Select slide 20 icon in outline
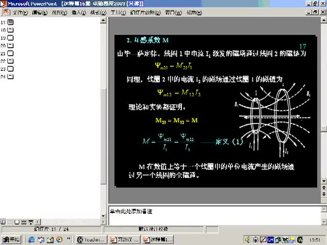 pyautogui.click(x=10, y=45)
